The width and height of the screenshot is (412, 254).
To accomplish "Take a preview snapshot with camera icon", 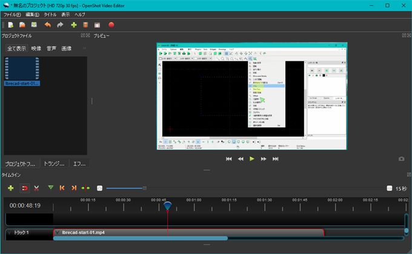I will 401,159.
